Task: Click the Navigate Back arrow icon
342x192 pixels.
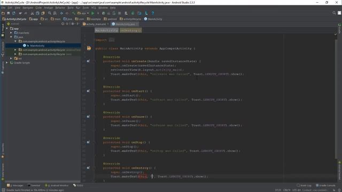Action: pos(61,13)
